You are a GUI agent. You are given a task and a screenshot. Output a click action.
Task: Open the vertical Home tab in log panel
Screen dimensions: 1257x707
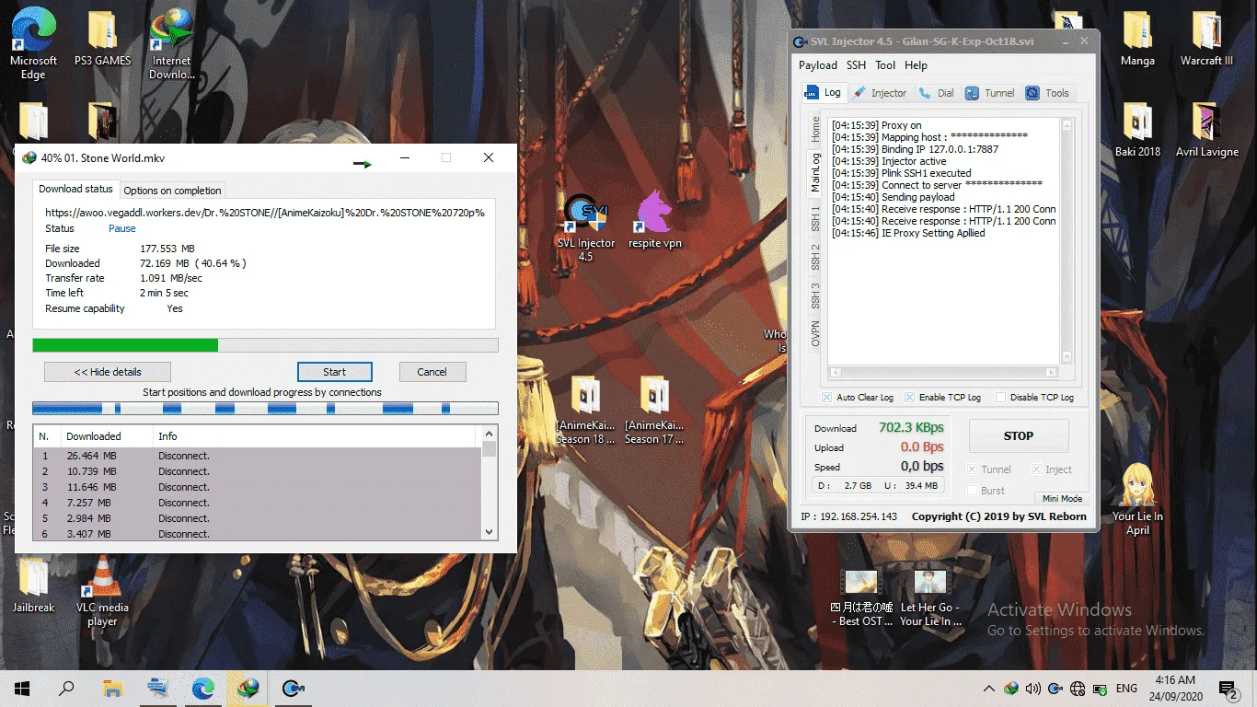(x=815, y=129)
